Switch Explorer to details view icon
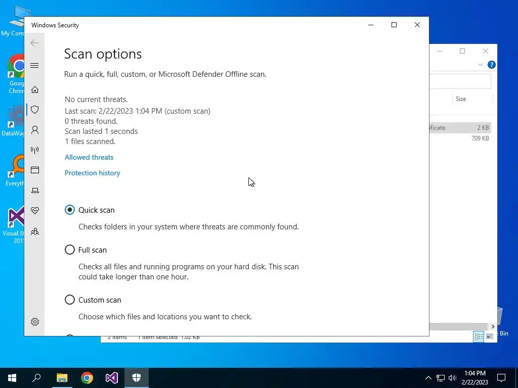Viewport: 518px width, 388px height. pos(479,336)
